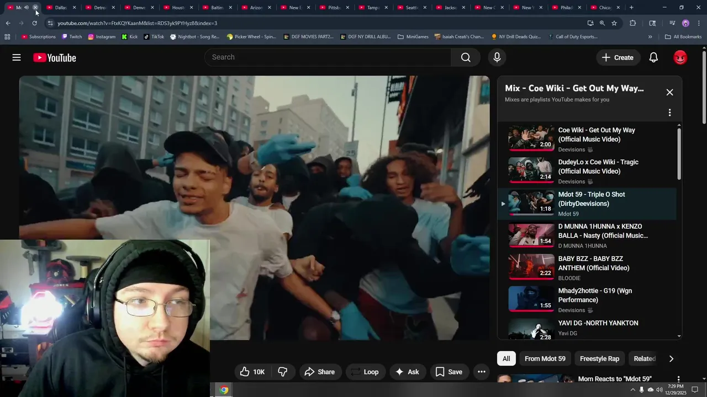Screen dimensions: 707x397
Task: Click the Save button
Action: click(x=449, y=372)
